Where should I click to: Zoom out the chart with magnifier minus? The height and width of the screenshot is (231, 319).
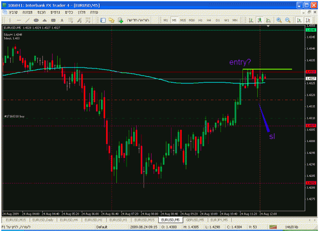[287, 20]
